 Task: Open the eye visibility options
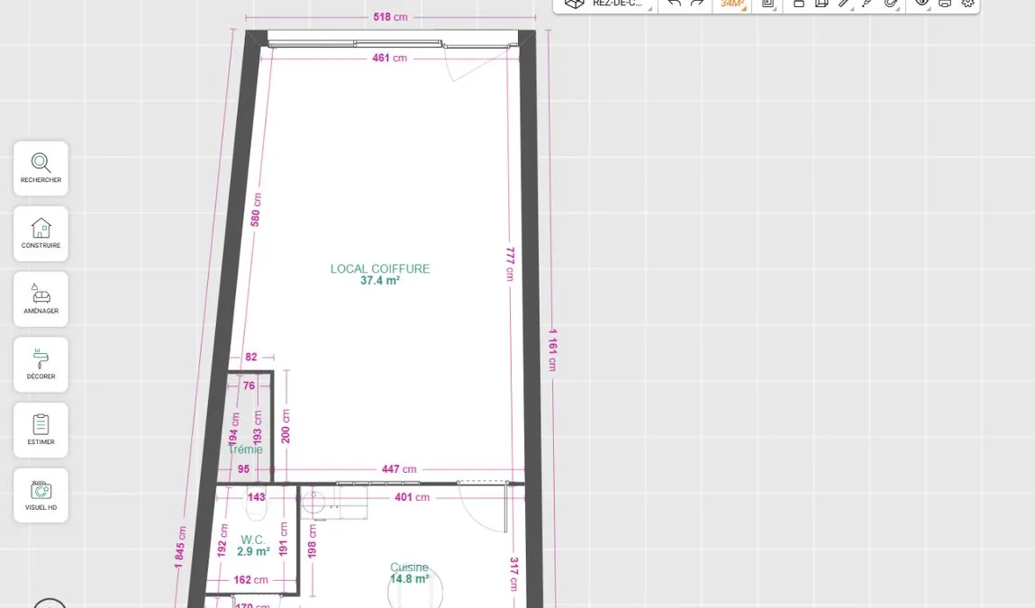pos(922,4)
